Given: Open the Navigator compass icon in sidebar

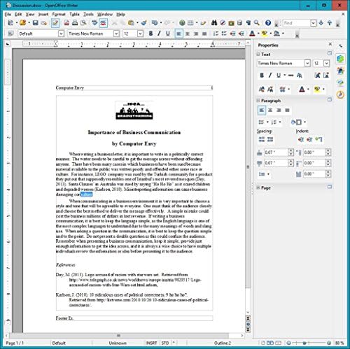Looking at the screenshot, I should pos(340,95).
